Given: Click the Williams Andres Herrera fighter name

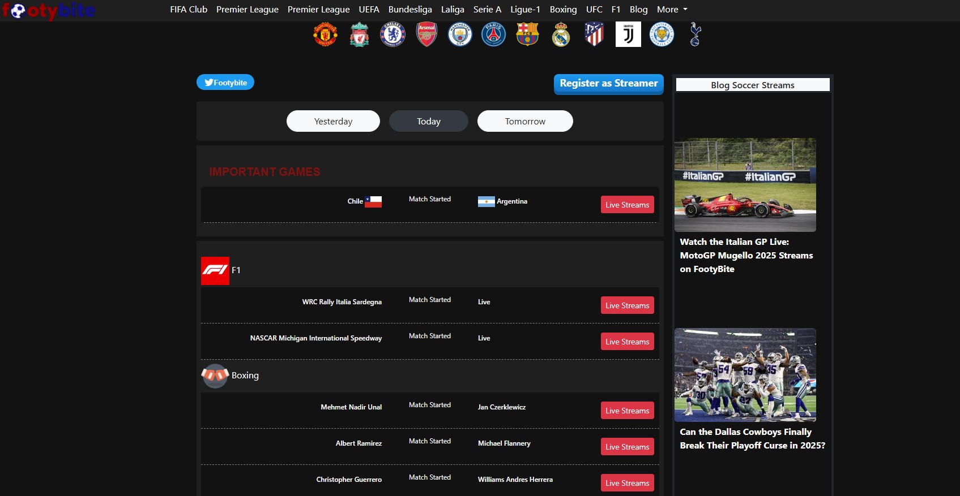Looking at the screenshot, I should pyautogui.click(x=515, y=480).
